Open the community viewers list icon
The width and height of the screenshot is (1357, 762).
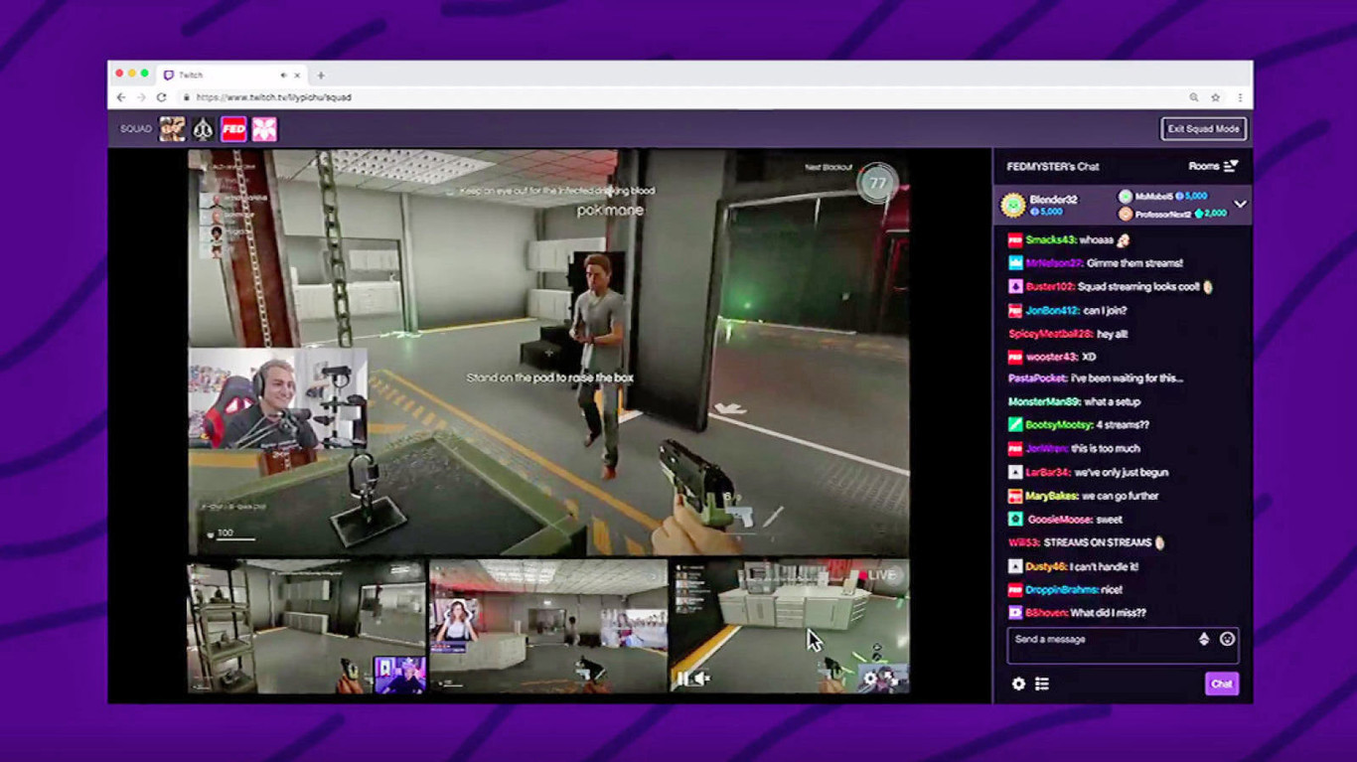coord(1041,684)
